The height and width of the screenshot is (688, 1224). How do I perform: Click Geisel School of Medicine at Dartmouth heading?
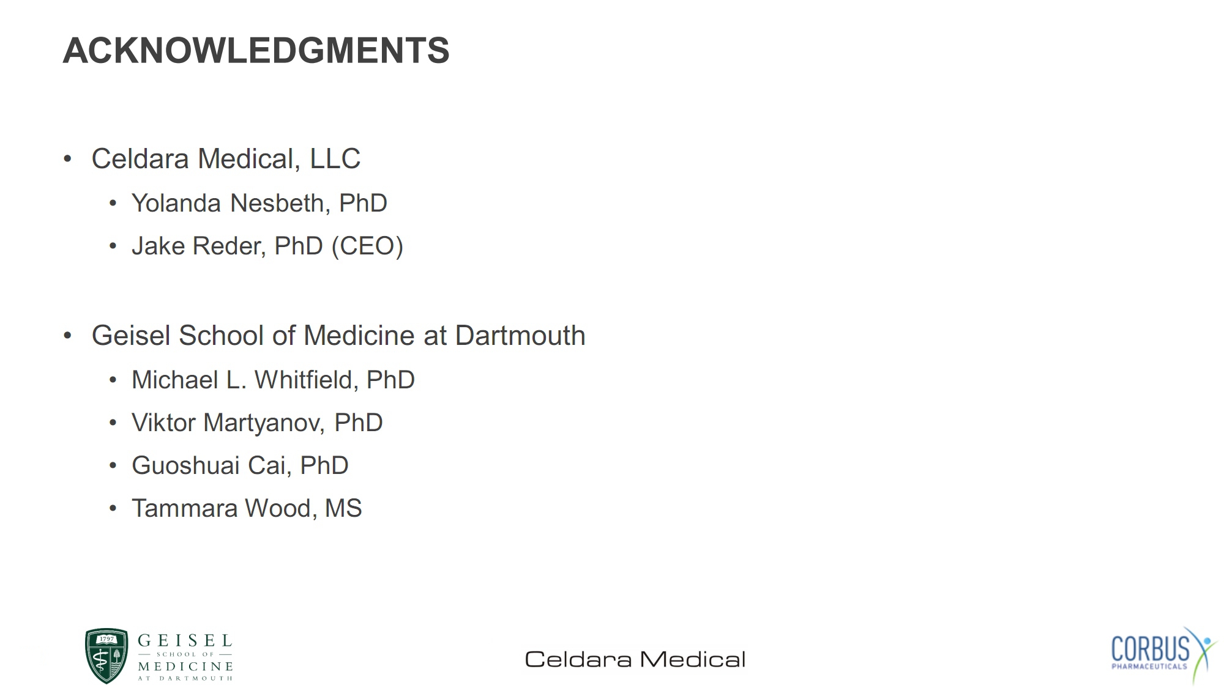point(338,336)
